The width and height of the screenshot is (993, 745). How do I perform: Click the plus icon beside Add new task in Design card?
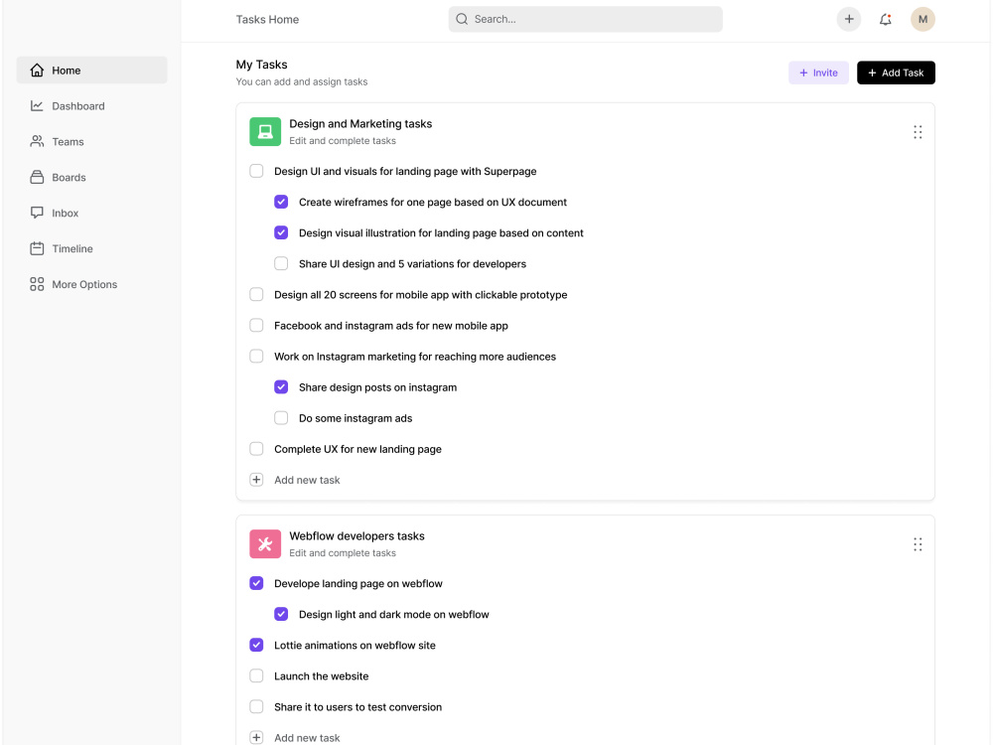coord(256,480)
